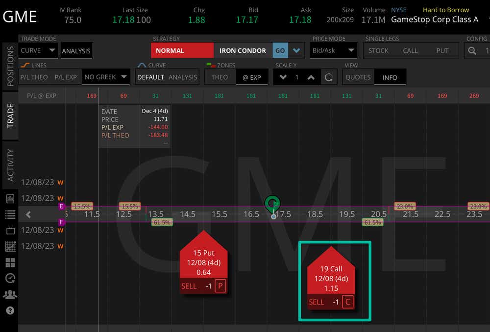Open the community people icon
Image resolution: width=490 pixels, height=332 pixels.
coord(10,294)
